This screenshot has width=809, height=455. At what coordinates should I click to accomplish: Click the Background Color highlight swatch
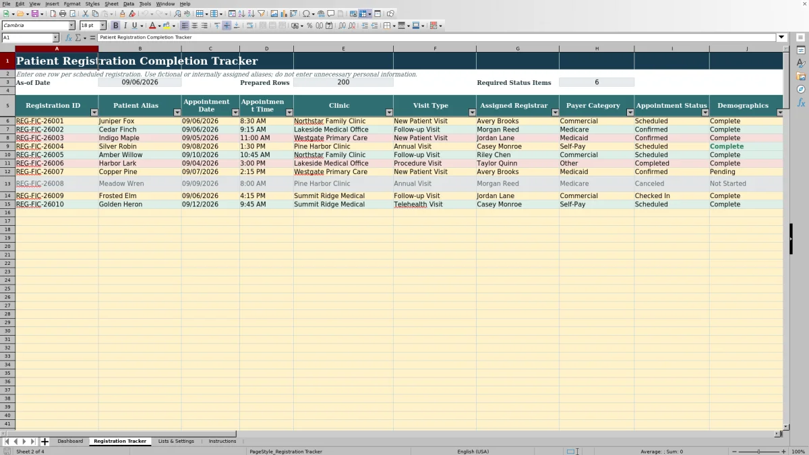pos(166,26)
